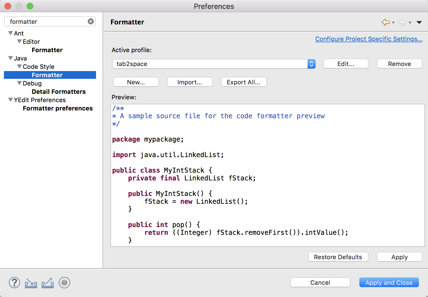428x297 pixels.
Task: Open Configure Project Specific Settings link
Action: click(x=369, y=39)
